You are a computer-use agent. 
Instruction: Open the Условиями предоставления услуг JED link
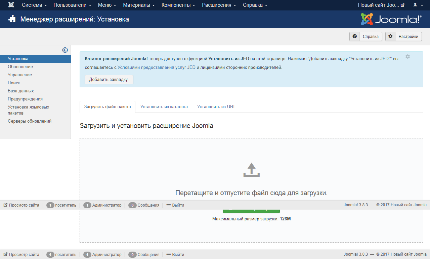click(x=157, y=67)
